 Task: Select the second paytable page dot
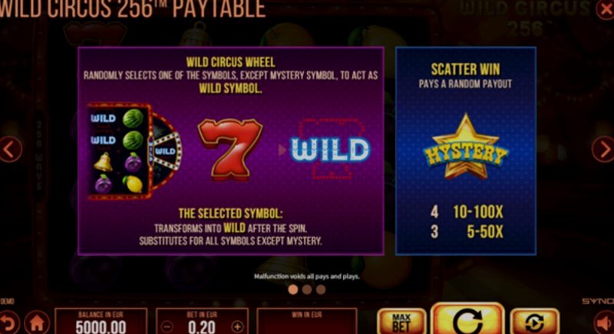coord(307,289)
